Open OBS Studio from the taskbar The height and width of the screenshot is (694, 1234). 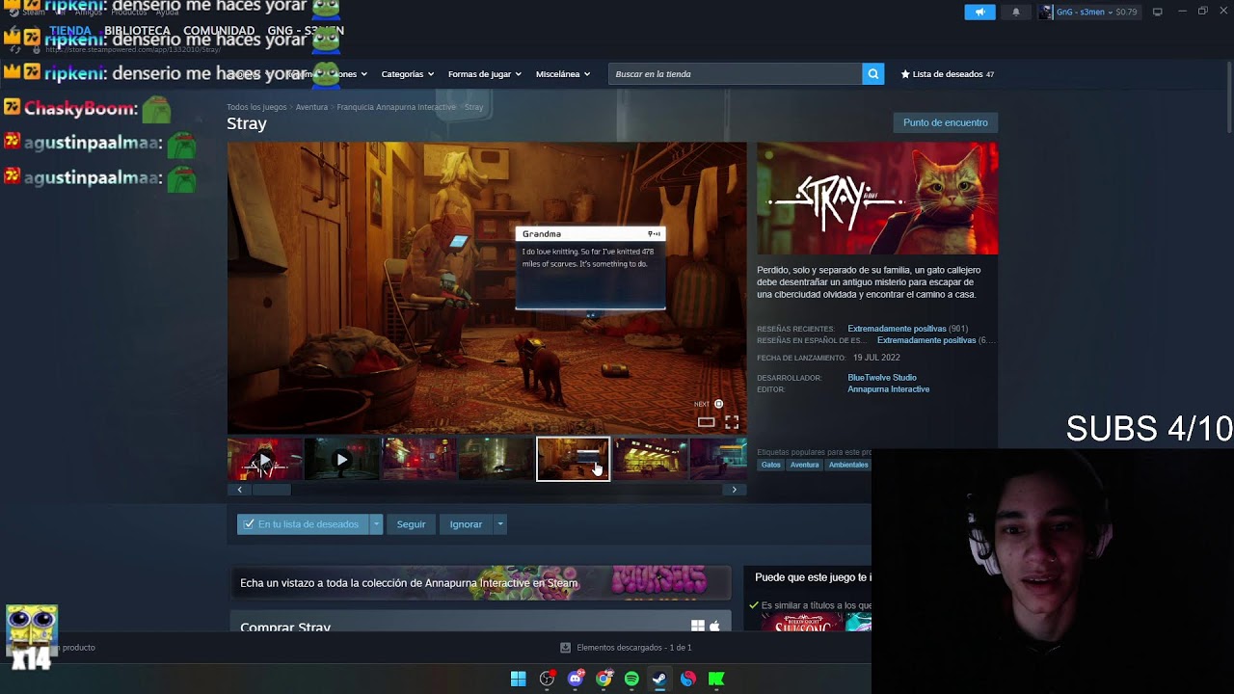(x=547, y=679)
